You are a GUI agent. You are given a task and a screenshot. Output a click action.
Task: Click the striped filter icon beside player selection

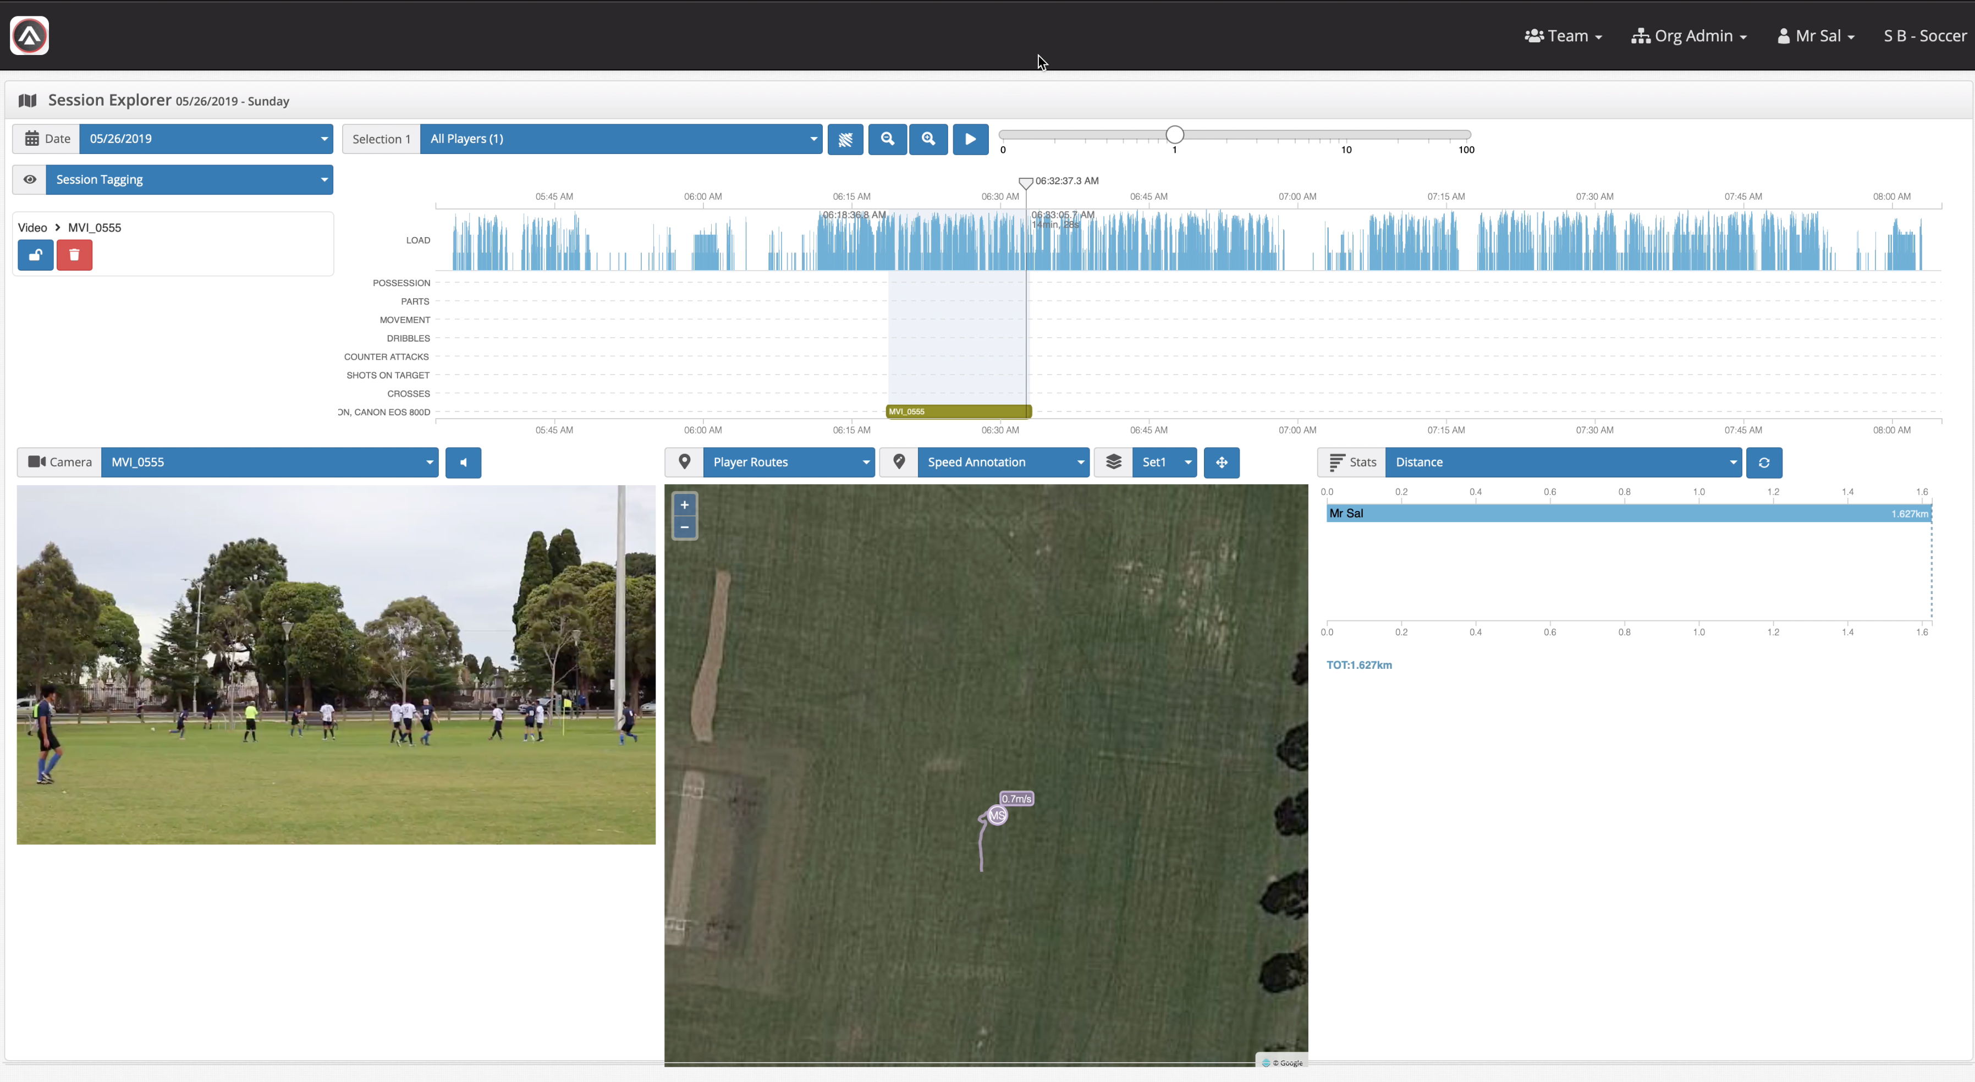point(846,140)
